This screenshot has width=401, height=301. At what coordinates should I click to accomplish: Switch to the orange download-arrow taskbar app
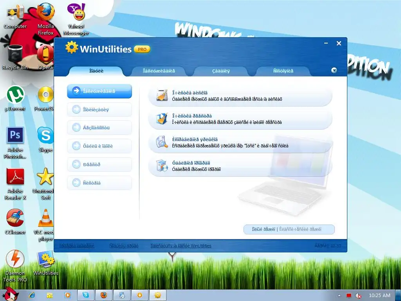[x=140, y=295]
